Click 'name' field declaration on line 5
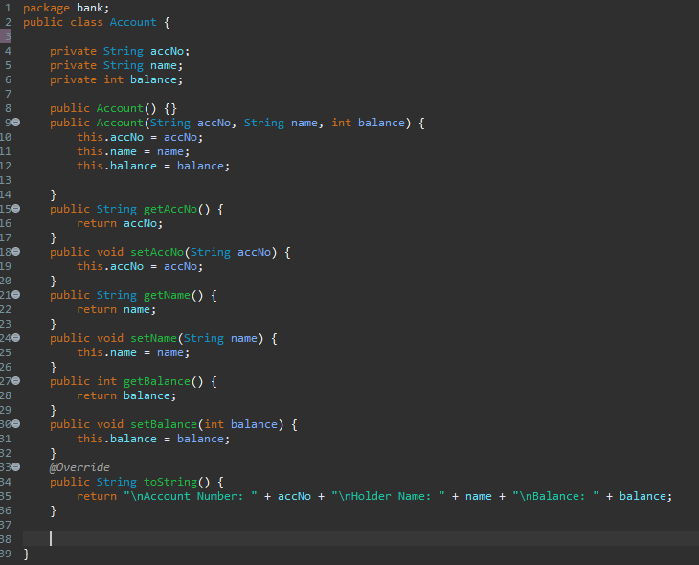This screenshot has width=699, height=565. tap(164, 65)
